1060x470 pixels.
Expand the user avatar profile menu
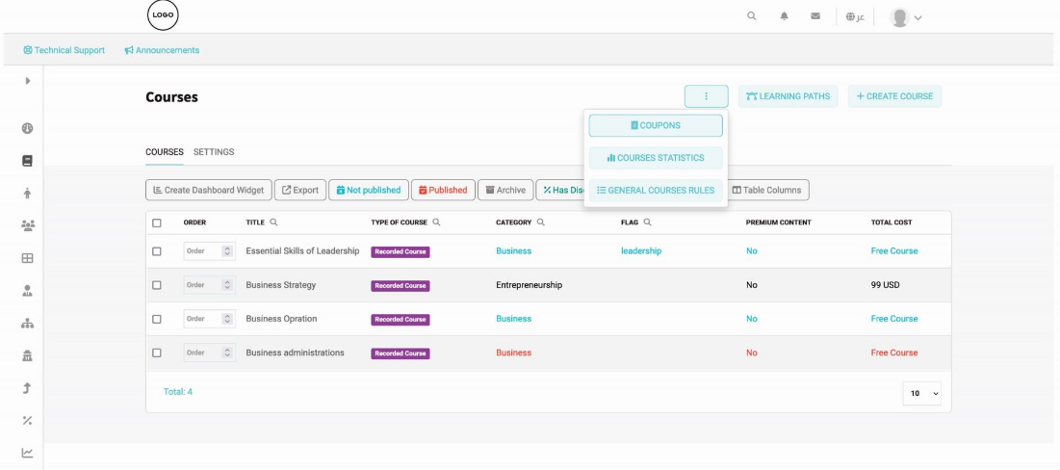907,17
